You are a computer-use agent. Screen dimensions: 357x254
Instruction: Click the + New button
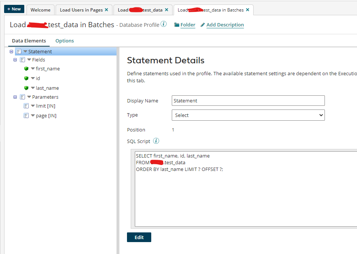pyautogui.click(x=14, y=9)
